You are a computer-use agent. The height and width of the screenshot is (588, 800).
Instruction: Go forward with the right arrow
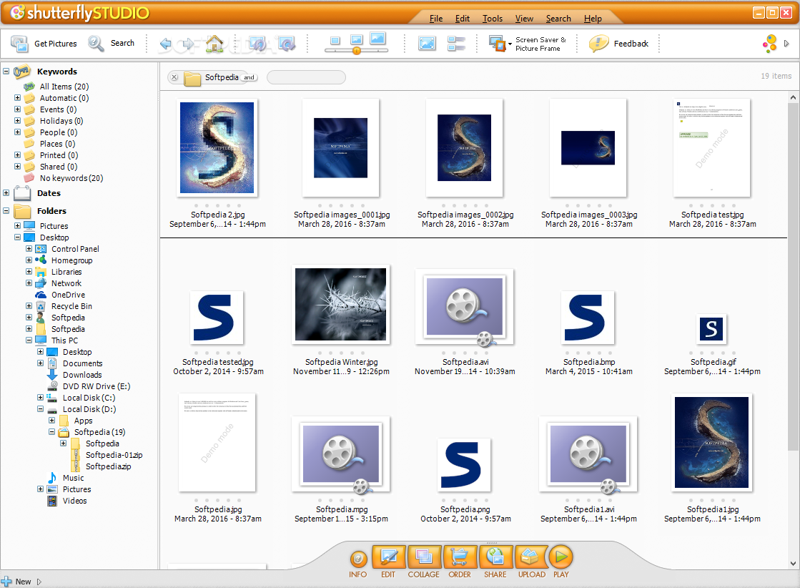188,44
